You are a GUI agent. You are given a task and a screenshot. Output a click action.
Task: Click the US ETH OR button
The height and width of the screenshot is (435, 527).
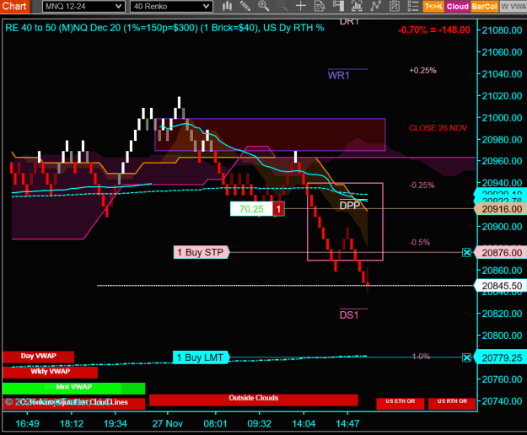coord(400,404)
